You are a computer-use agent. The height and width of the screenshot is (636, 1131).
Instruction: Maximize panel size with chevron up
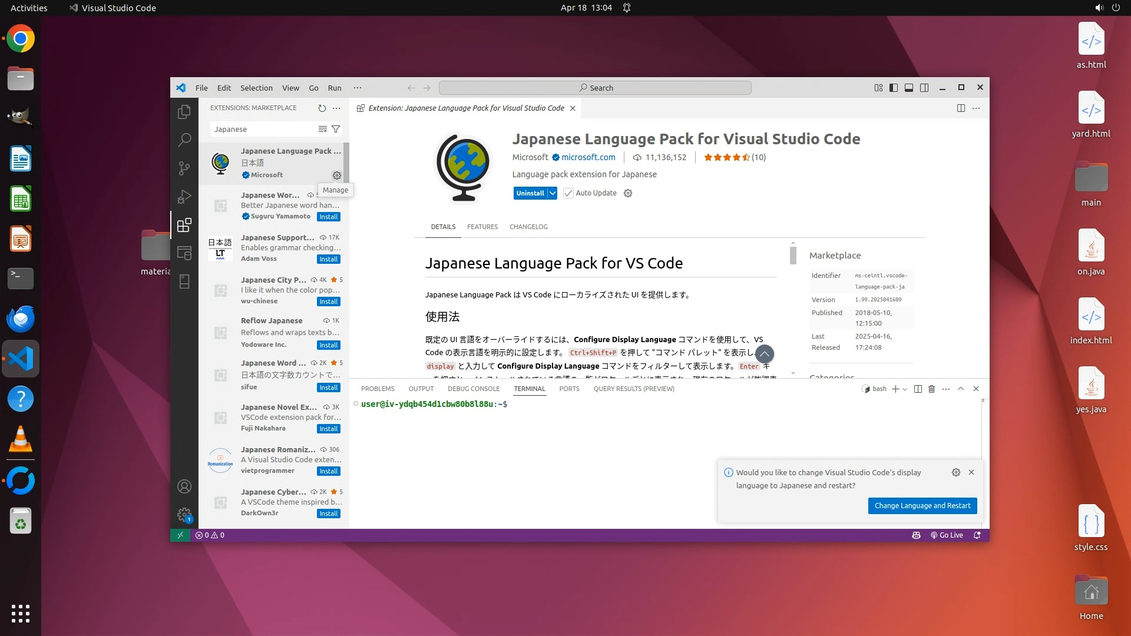961,389
